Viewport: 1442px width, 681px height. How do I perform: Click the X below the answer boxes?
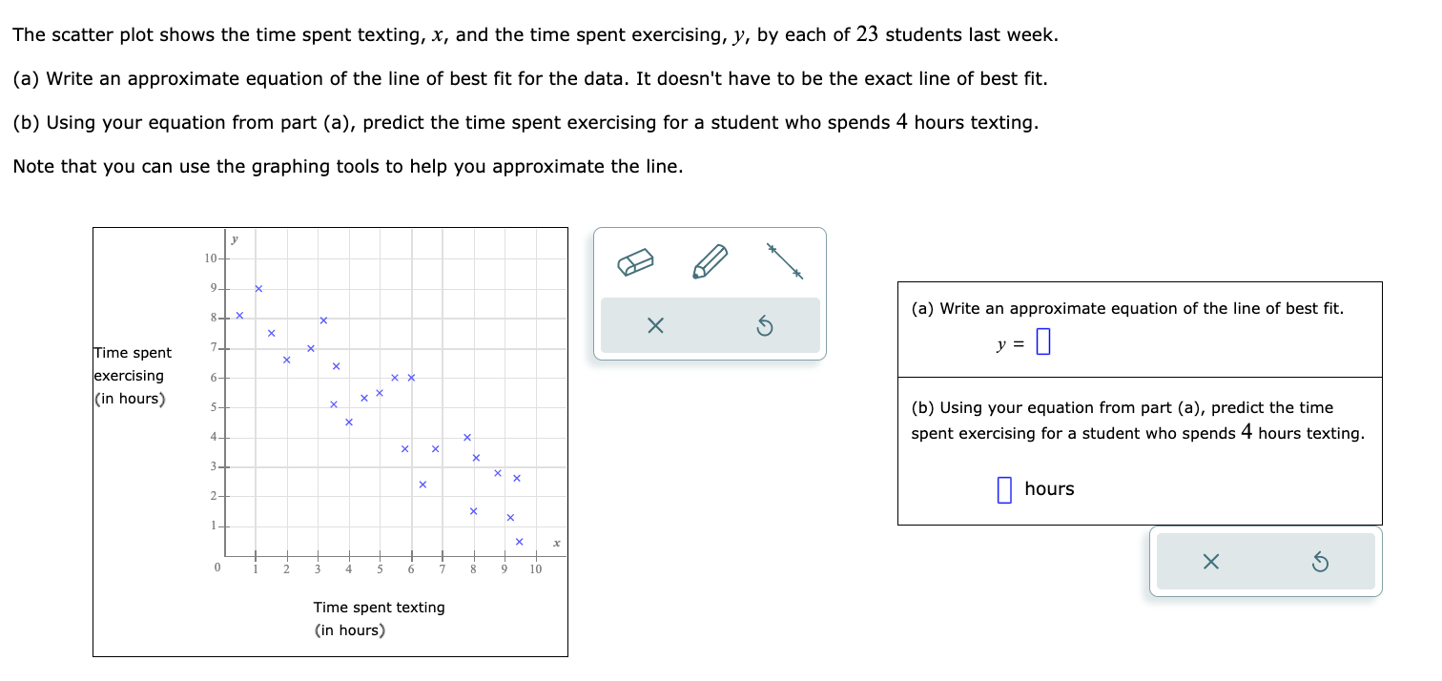click(x=1210, y=562)
